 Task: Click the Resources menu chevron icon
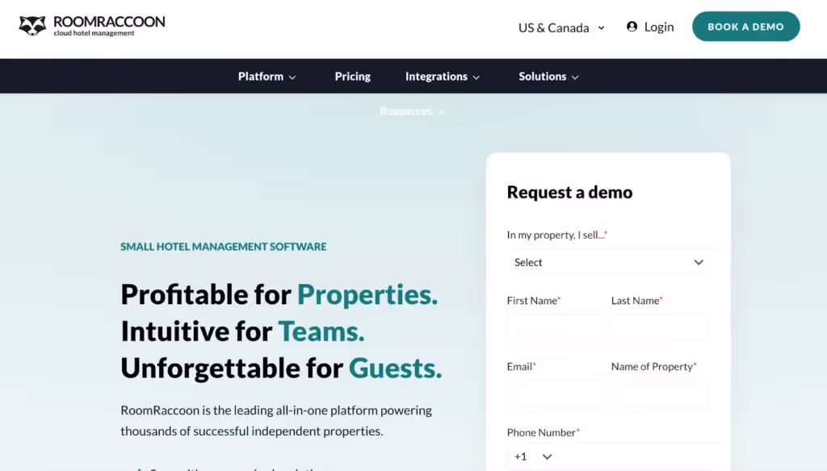[439, 111]
